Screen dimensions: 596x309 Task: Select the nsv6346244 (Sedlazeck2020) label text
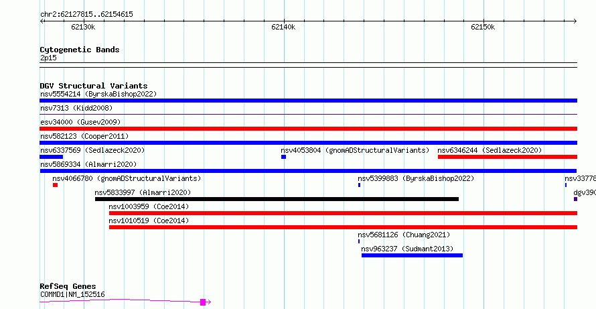click(x=490, y=150)
